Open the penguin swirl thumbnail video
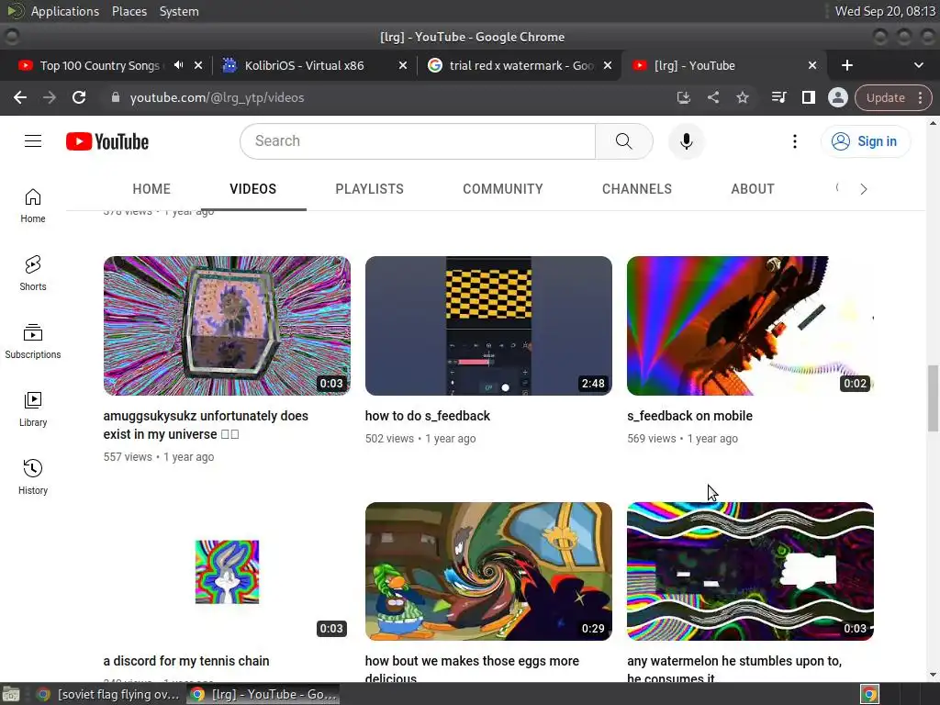Image resolution: width=940 pixels, height=705 pixels. [x=488, y=571]
